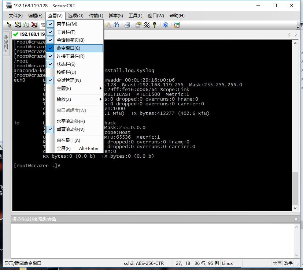Click the terminal vertical scrollbar thumb
303x270 pixels.
[295, 188]
